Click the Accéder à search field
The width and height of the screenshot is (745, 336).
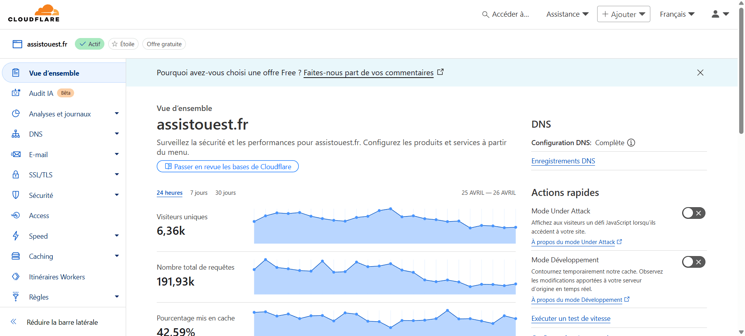[x=506, y=14]
